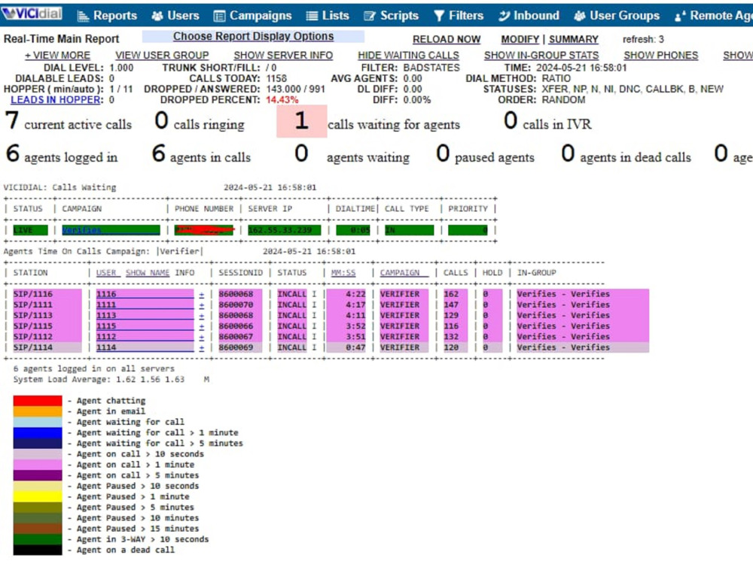
Task: Click black Agent on a dead call swatch
Action: pyautogui.click(x=38, y=550)
